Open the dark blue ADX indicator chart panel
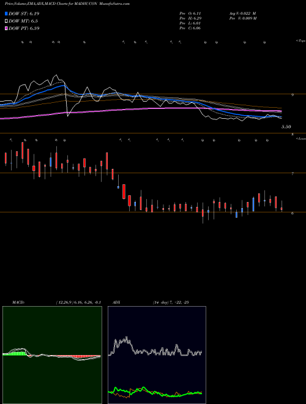Image resolution: width=306 pixels, height=404 pixels. click(x=157, y=355)
